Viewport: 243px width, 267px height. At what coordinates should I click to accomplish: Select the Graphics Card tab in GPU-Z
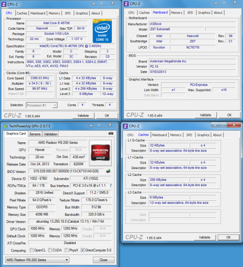[x=16, y=133]
